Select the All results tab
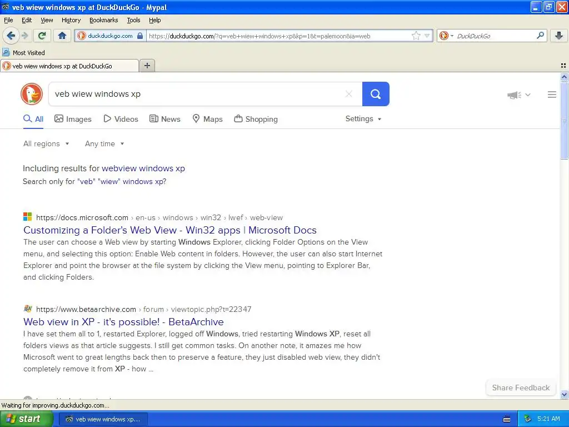Viewport: 569px width, 427px height. (x=33, y=119)
